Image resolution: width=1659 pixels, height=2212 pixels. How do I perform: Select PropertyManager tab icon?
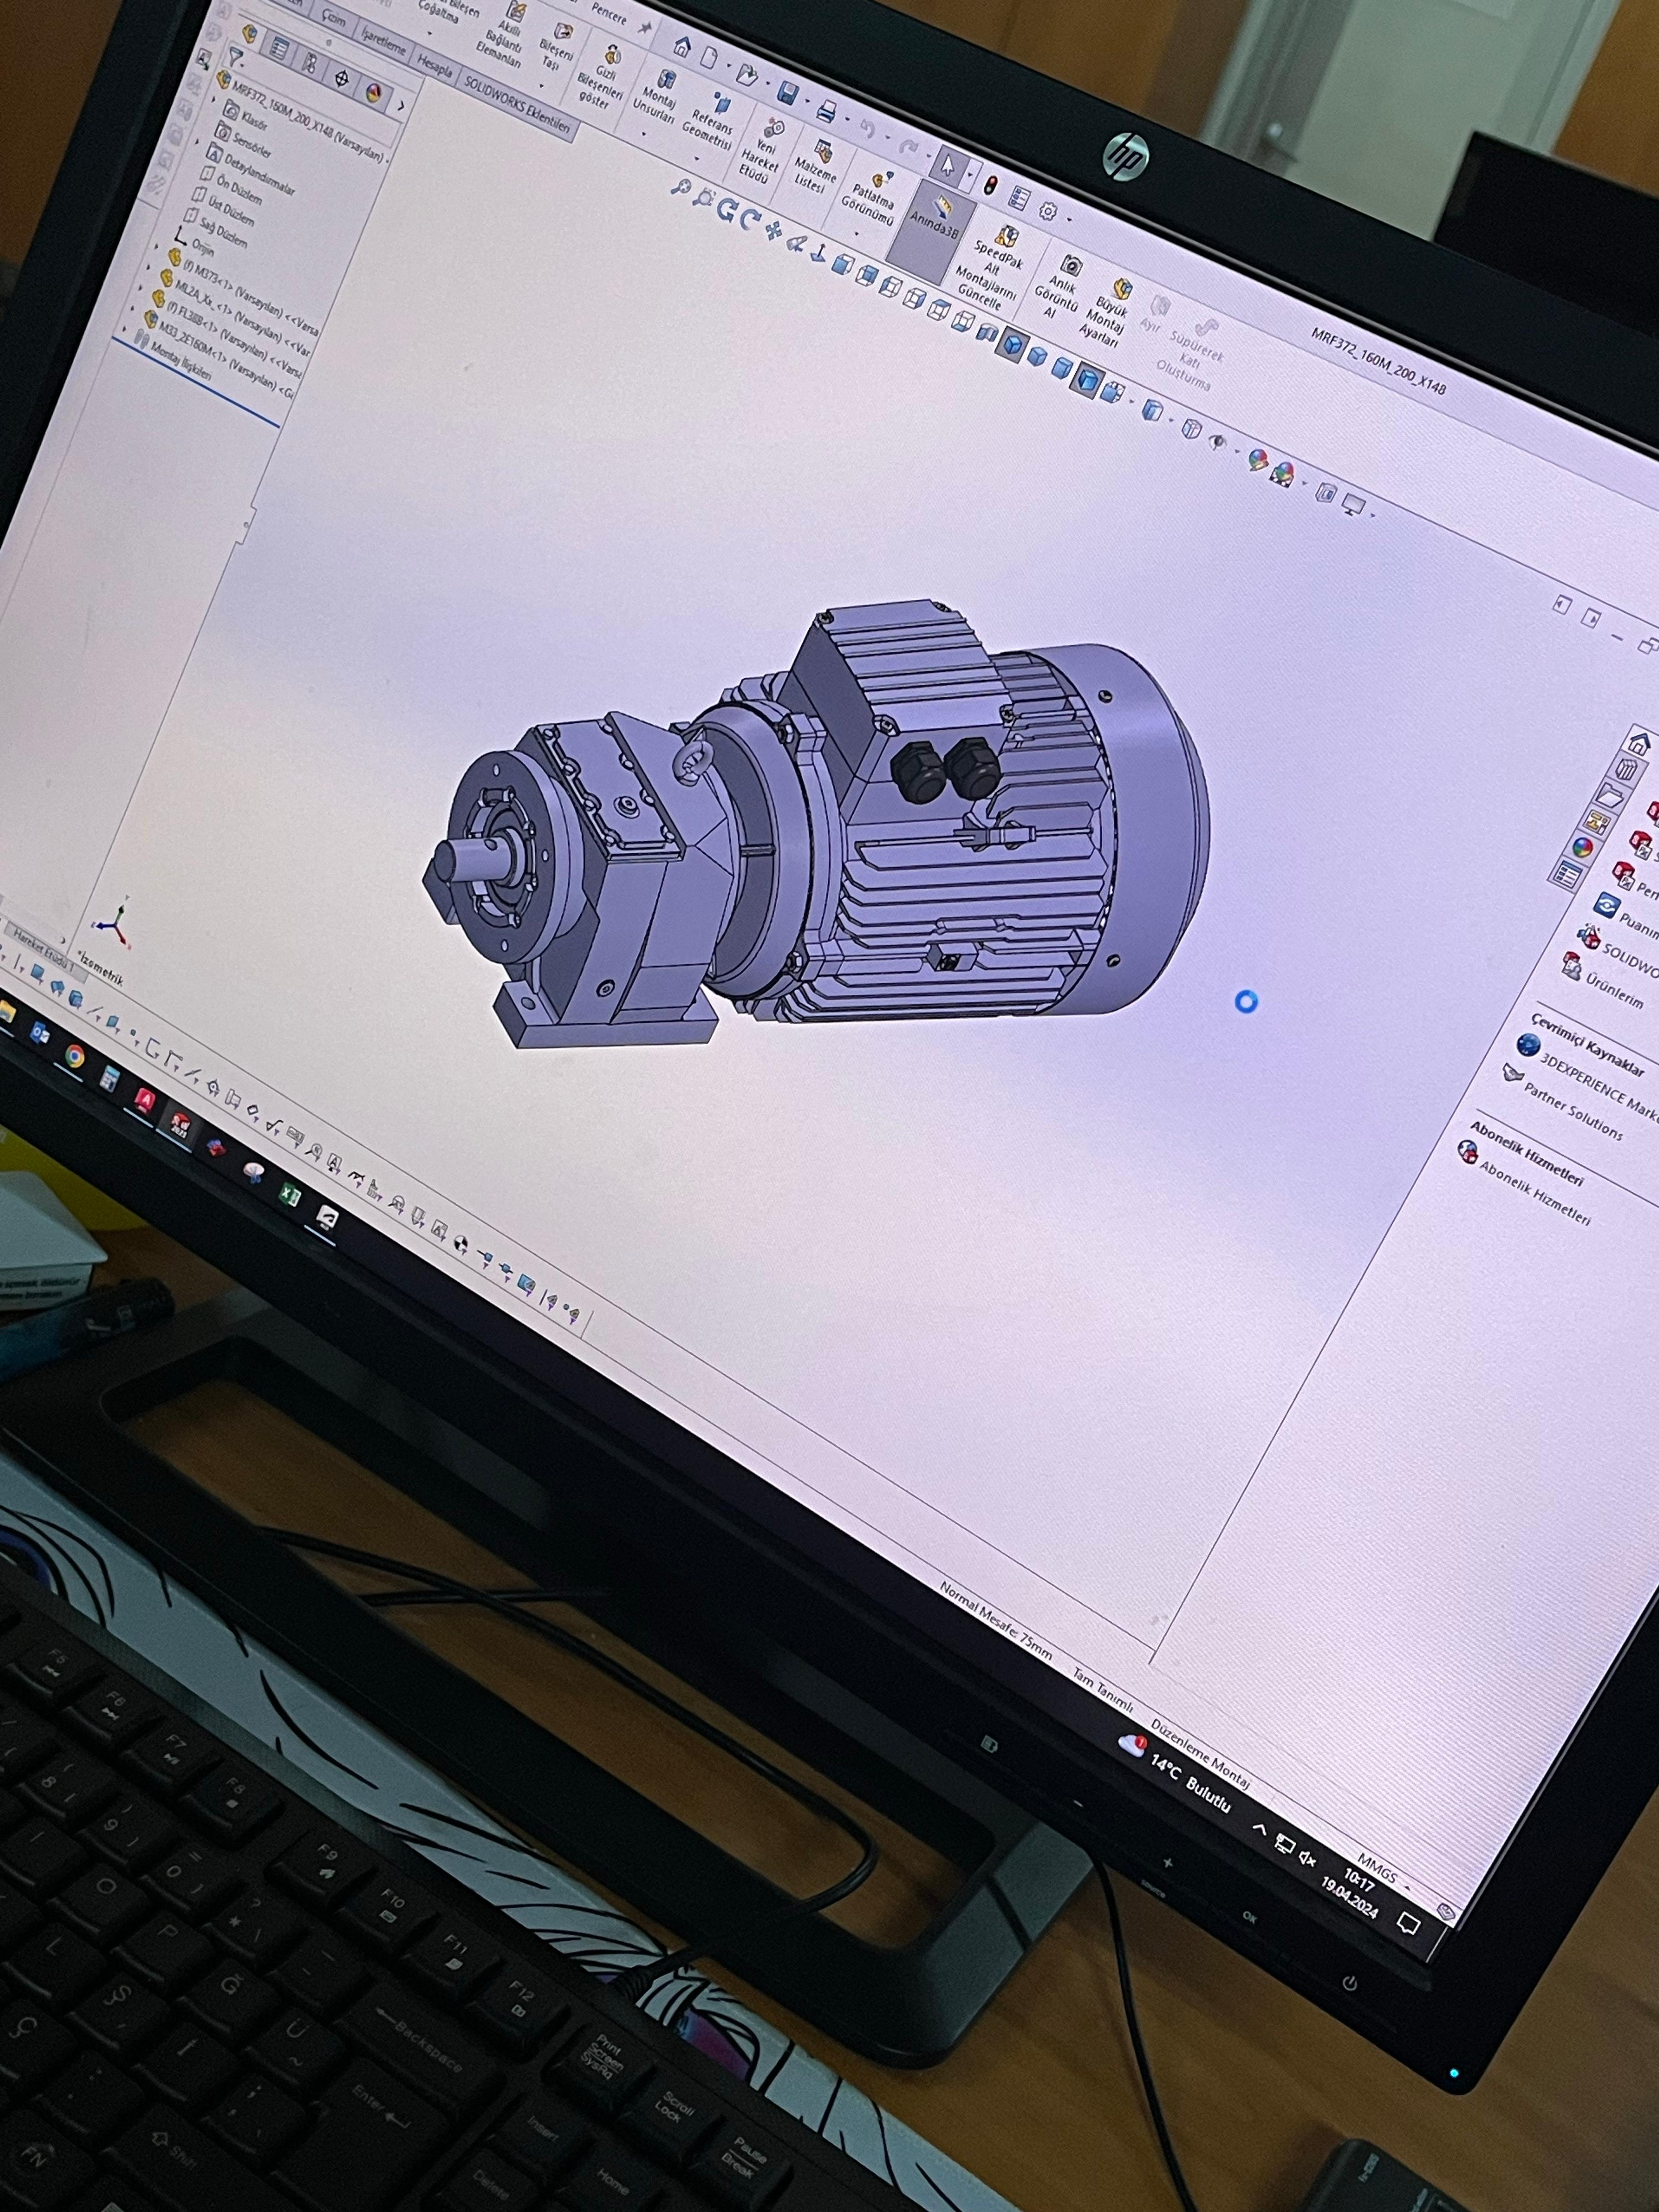[x=280, y=49]
